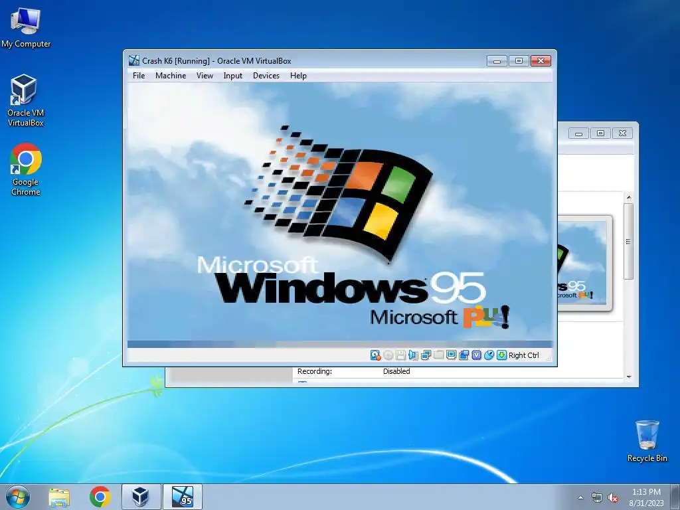Click the audio speaker status icon
This screenshot has width=680, height=510.
[413, 355]
